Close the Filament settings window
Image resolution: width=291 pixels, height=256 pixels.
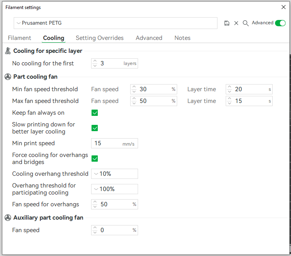point(284,7)
